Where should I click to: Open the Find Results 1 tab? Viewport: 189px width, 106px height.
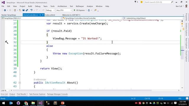[x=22, y=94]
